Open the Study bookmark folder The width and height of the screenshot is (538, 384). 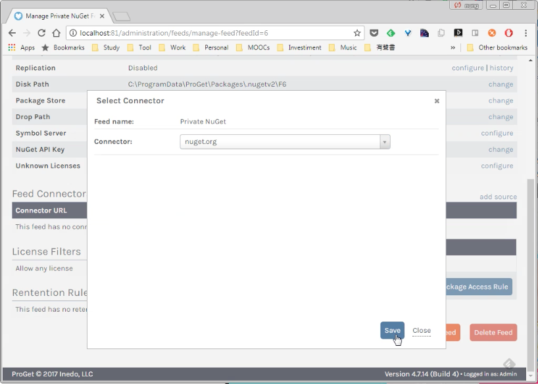click(106, 47)
